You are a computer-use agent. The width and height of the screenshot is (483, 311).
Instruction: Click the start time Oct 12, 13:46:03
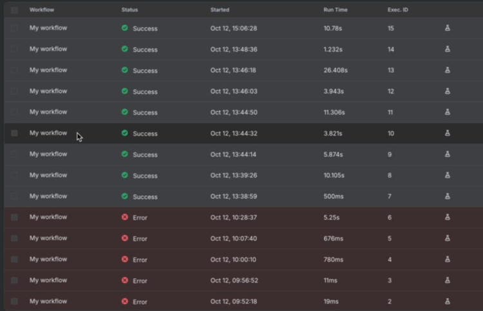234,91
